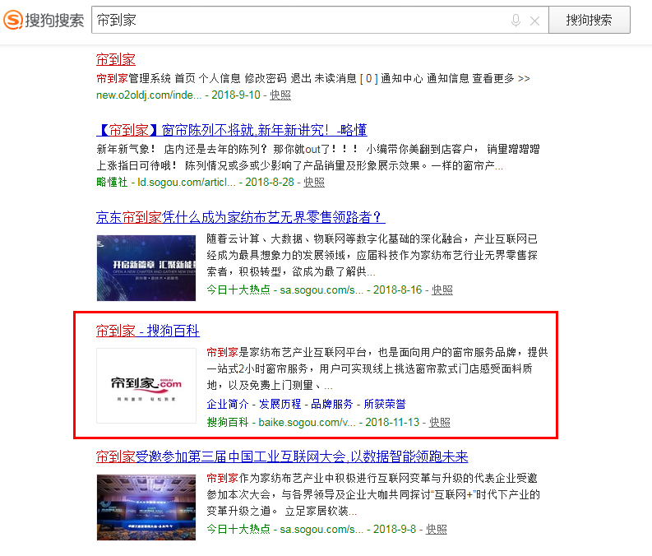The image size is (652, 556).
Task: Open 窗帘陈列不将就 新年新讲究 result
Action: [x=232, y=130]
